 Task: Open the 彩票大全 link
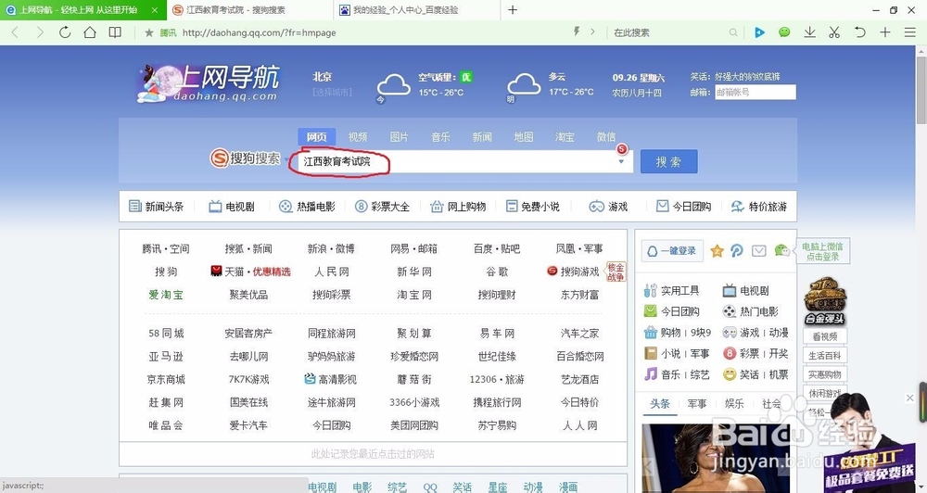click(x=382, y=207)
